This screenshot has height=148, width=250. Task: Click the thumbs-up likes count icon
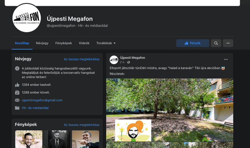point(17,85)
